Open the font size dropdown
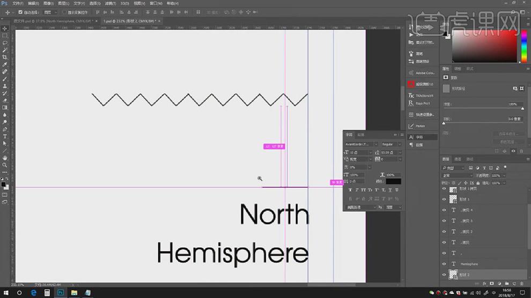 pos(370,152)
